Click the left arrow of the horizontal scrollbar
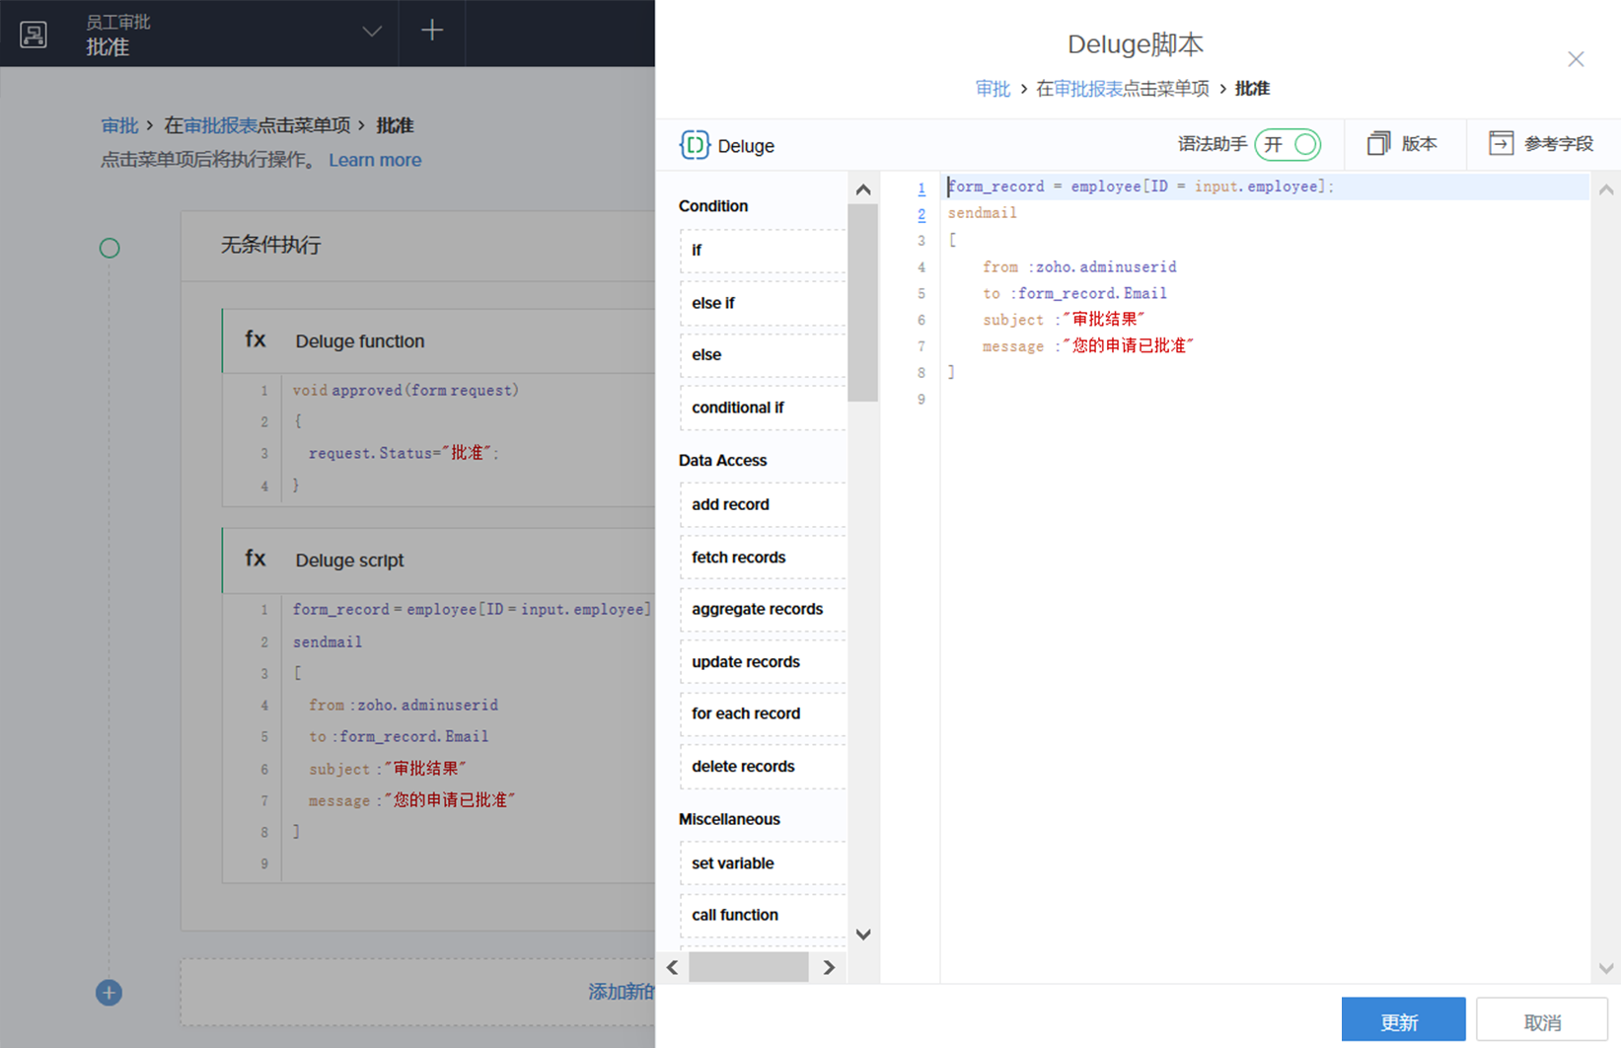 point(673,968)
